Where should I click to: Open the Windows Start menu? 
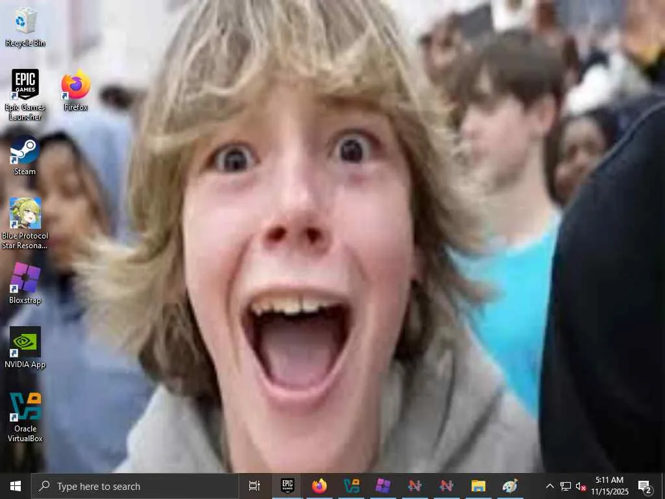16,486
